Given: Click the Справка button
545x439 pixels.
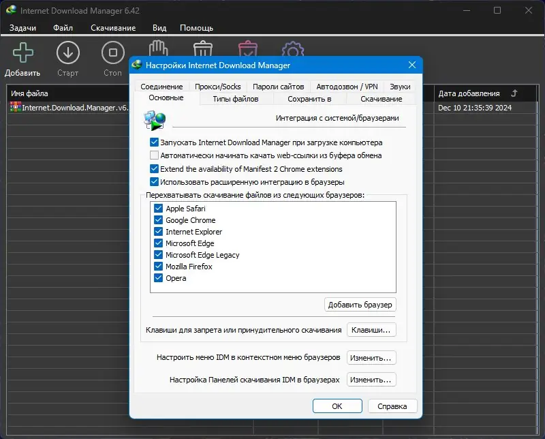Looking at the screenshot, I should click(x=392, y=406).
